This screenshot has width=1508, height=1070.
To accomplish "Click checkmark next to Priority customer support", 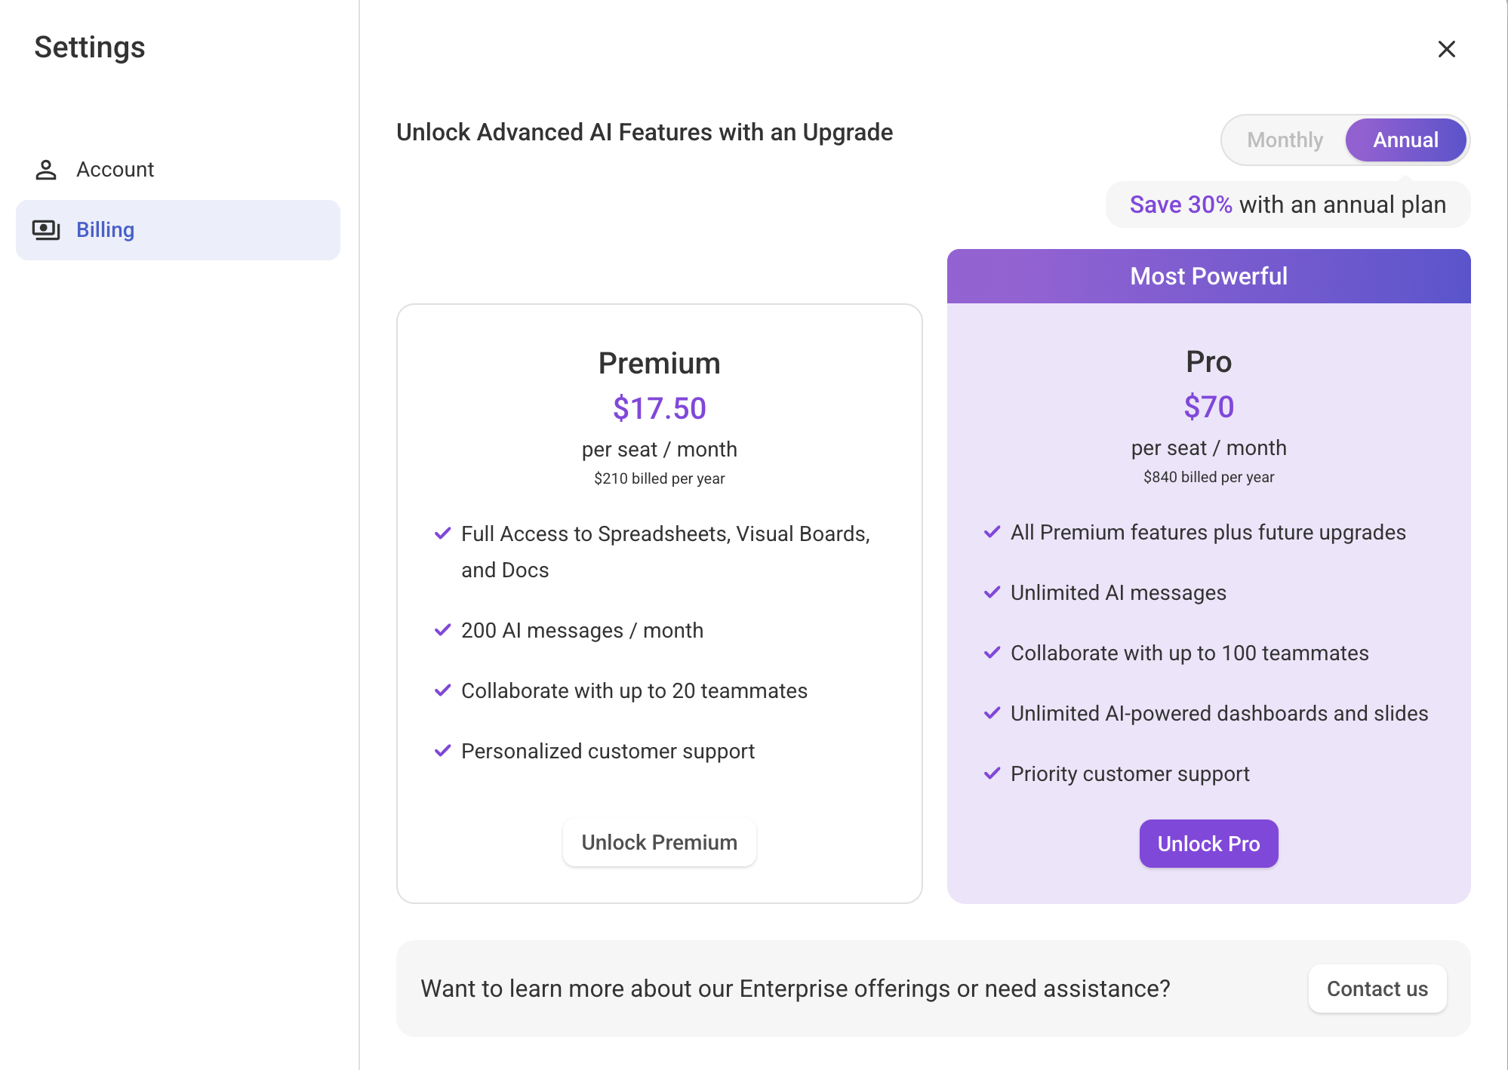I will [x=993, y=773].
